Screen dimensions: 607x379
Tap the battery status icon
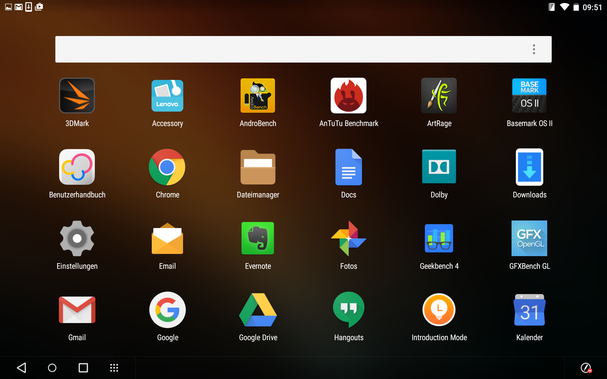(x=576, y=7)
